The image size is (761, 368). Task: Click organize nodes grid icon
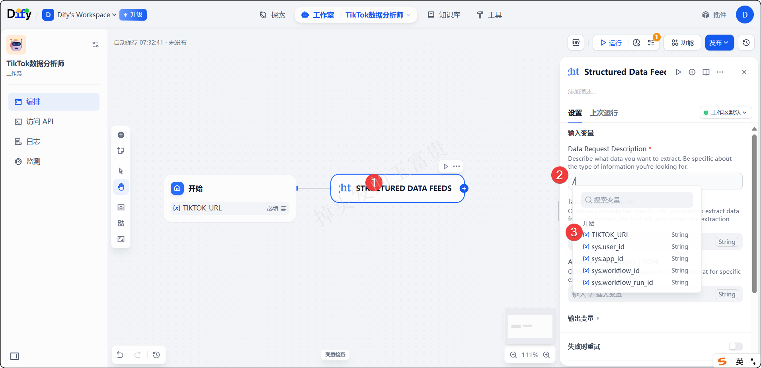pyautogui.click(x=121, y=223)
